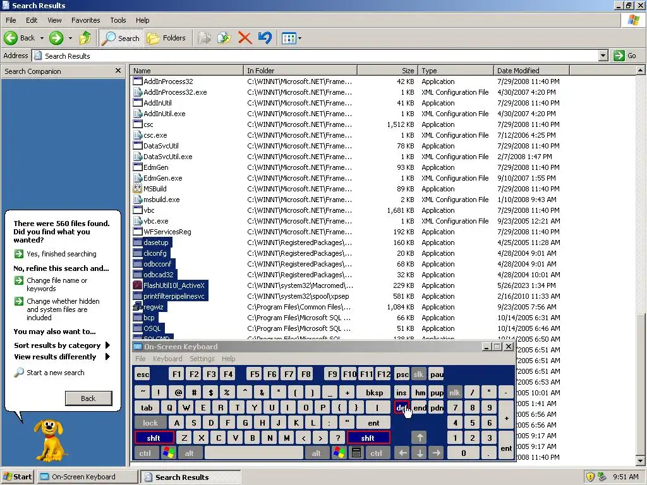Open the Forward history dropdown arrow
This screenshot has width=647, height=485.
[x=70, y=39]
